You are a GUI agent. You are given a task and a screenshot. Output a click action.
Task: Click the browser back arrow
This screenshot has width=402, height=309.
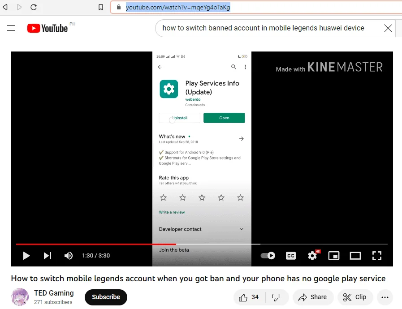point(5,7)
